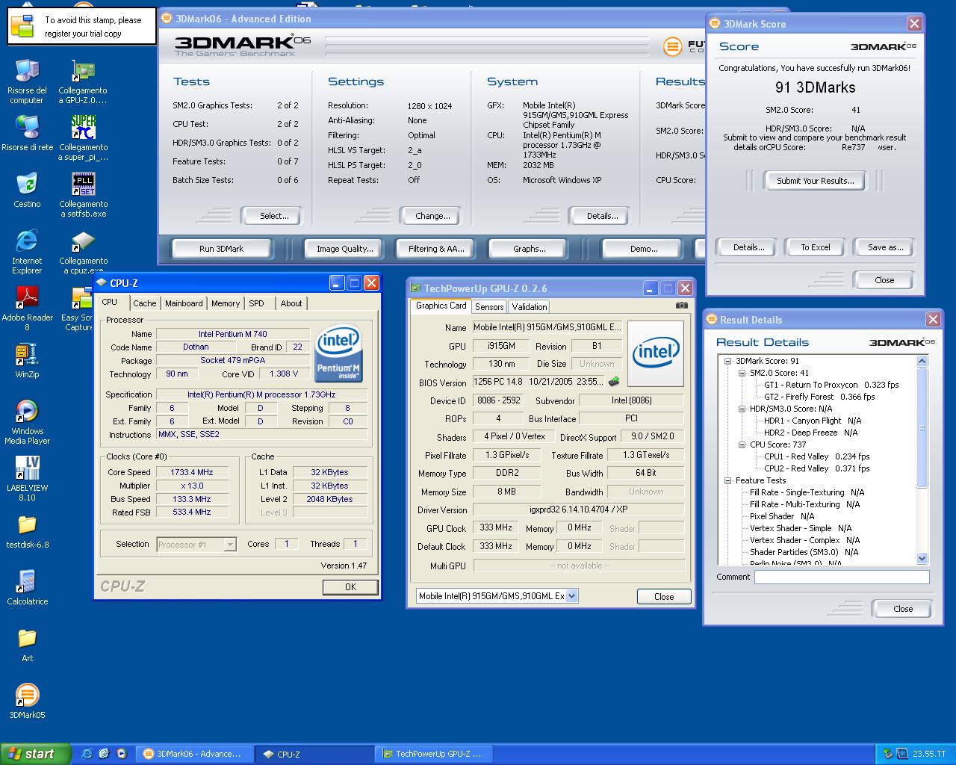
Task: Switch to CPU-Z Cache tab
Action: tap(145, 303)
